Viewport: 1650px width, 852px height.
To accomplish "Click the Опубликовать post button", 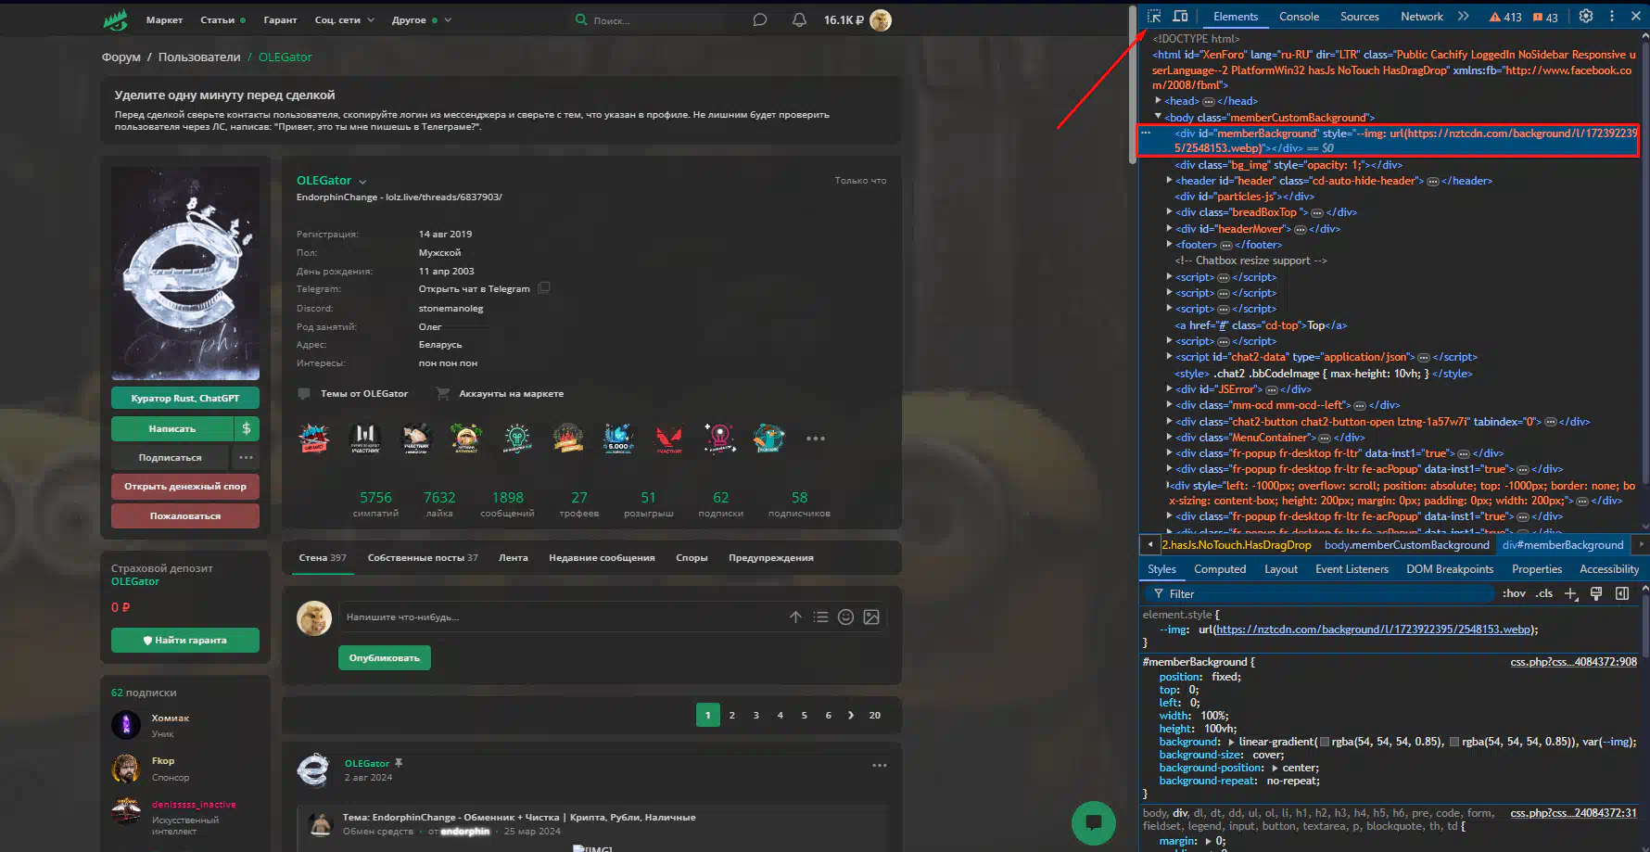I will (x=385, y=658).
